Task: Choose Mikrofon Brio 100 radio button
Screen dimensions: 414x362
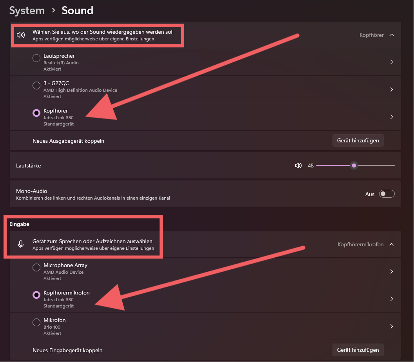Action: (36, 322)
